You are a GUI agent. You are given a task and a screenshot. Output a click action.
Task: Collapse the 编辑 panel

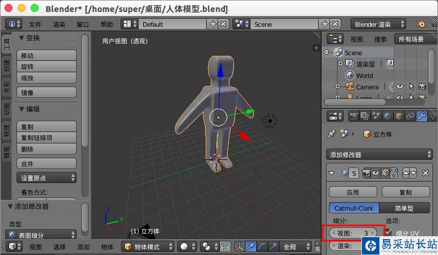pyautogui.click(x=22, y=109)
